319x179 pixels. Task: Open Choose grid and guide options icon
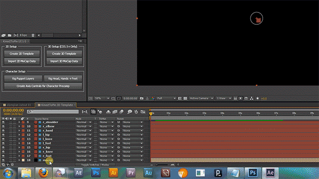tap(113, 98)
